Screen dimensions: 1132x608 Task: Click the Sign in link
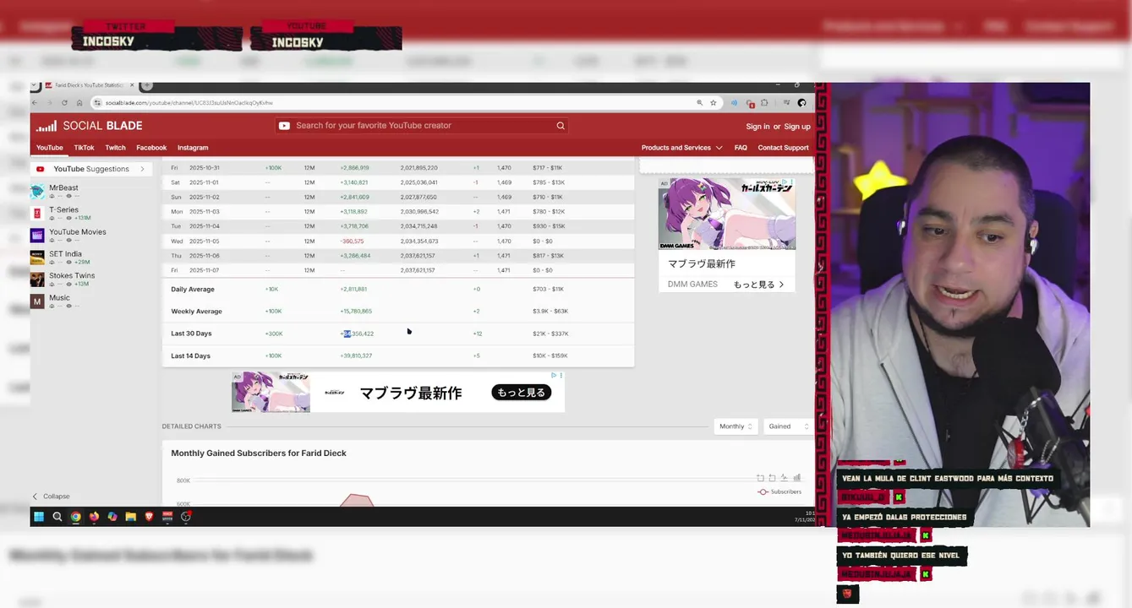click(x=757, y=127)
